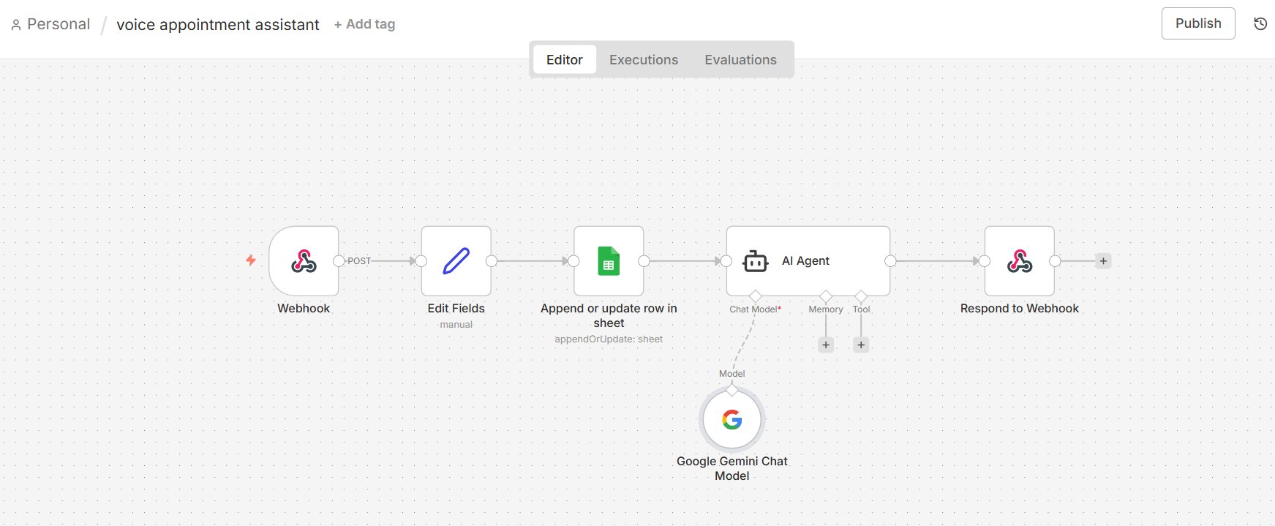Open the Respond to Webhook node
1275x526 pixels.
click(x=1020, y=261)
